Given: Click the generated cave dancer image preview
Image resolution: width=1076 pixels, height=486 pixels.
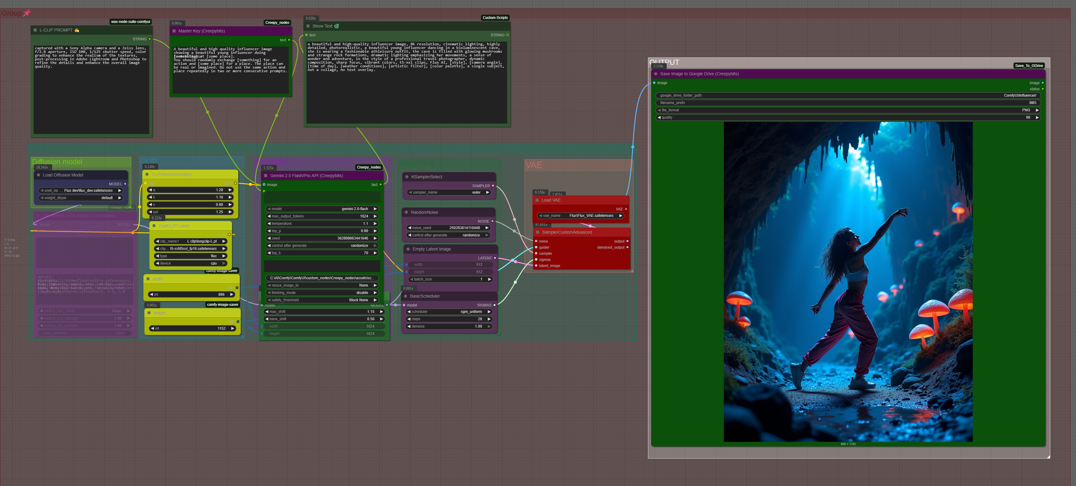Looking at the screenshot, I should click(x=848, y=282).
